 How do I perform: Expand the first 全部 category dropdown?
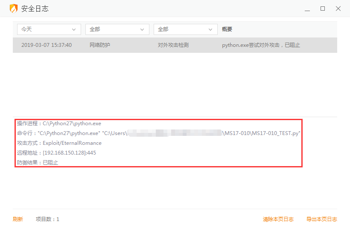tap(117, 29)
